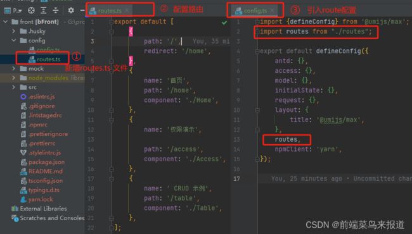The width and height of the screenshot is (412, 234).
Task: Open package.json file
Action: pyautogui.click(x=46, y=162)
